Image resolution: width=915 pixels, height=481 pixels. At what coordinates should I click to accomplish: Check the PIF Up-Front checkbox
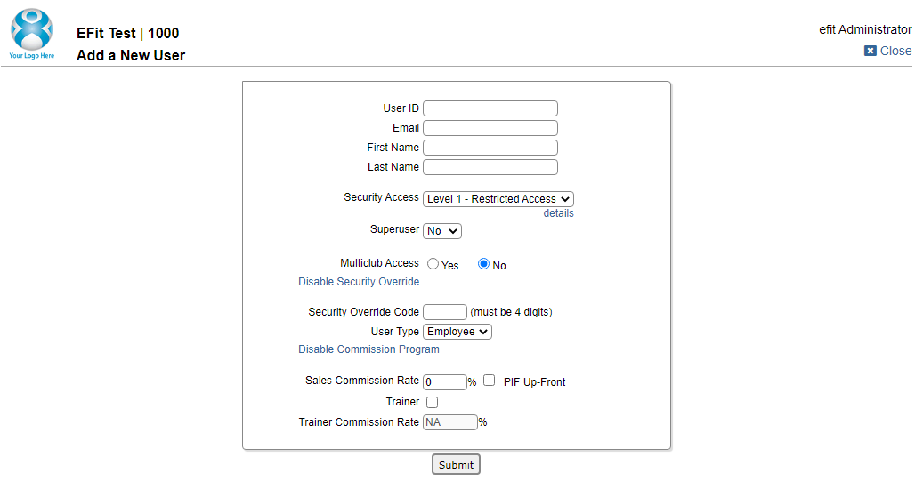489,381
